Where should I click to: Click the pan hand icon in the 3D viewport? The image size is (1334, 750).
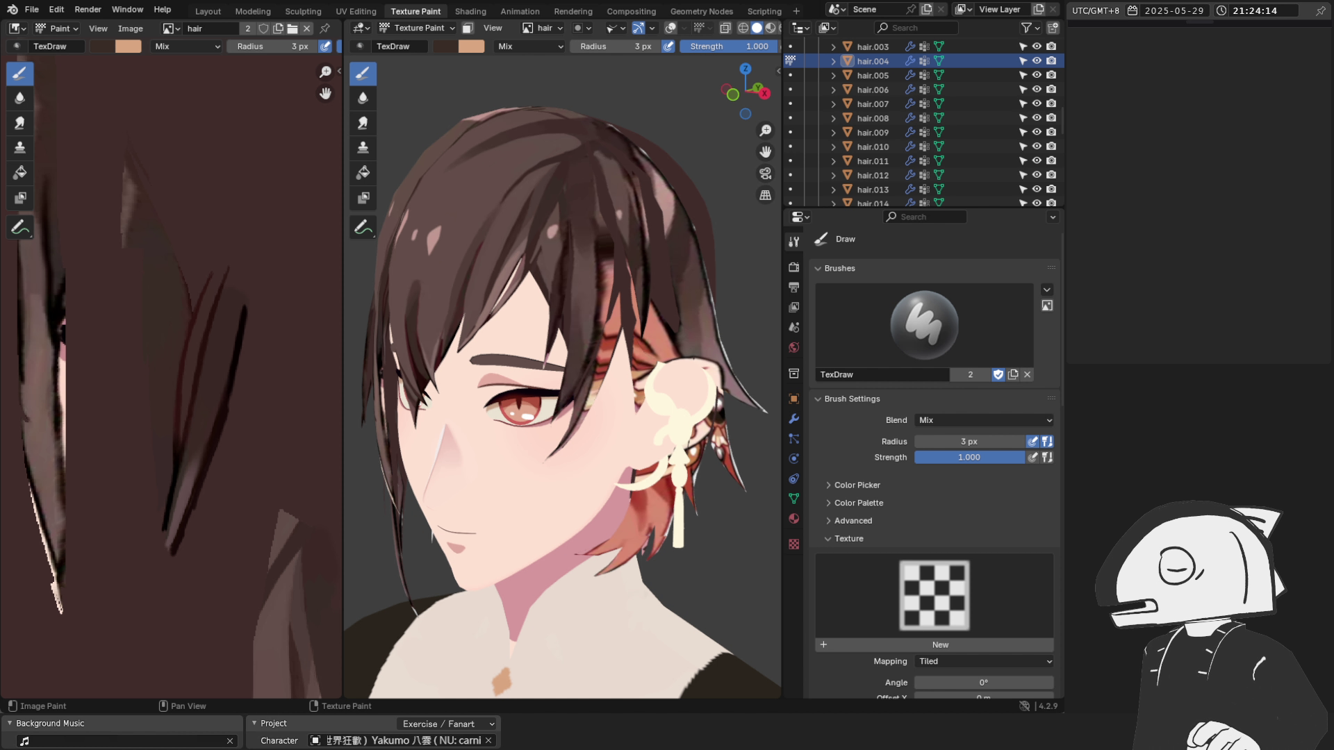(x=765, y=152)
